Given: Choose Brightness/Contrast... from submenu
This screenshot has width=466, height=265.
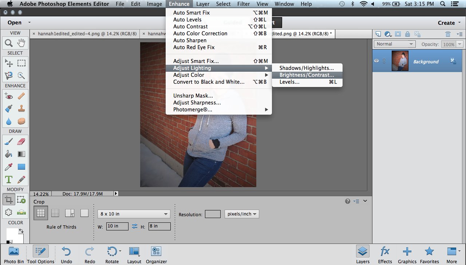Looking at the screenshot, I should tap(307, 75).
